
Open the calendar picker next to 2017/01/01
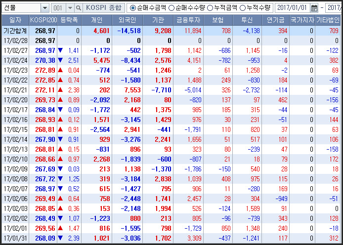[314, 8]
